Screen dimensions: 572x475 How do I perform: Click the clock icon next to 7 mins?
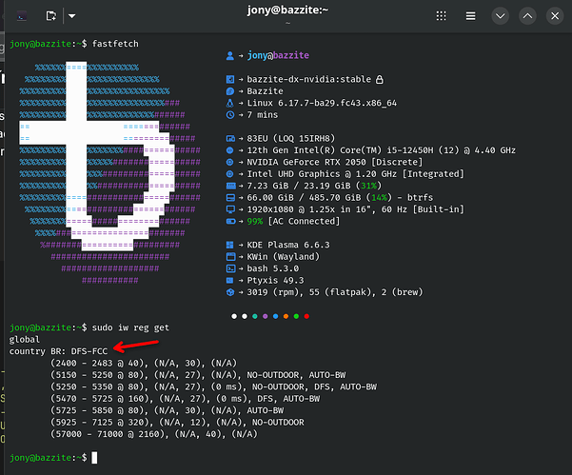[230, 115]
